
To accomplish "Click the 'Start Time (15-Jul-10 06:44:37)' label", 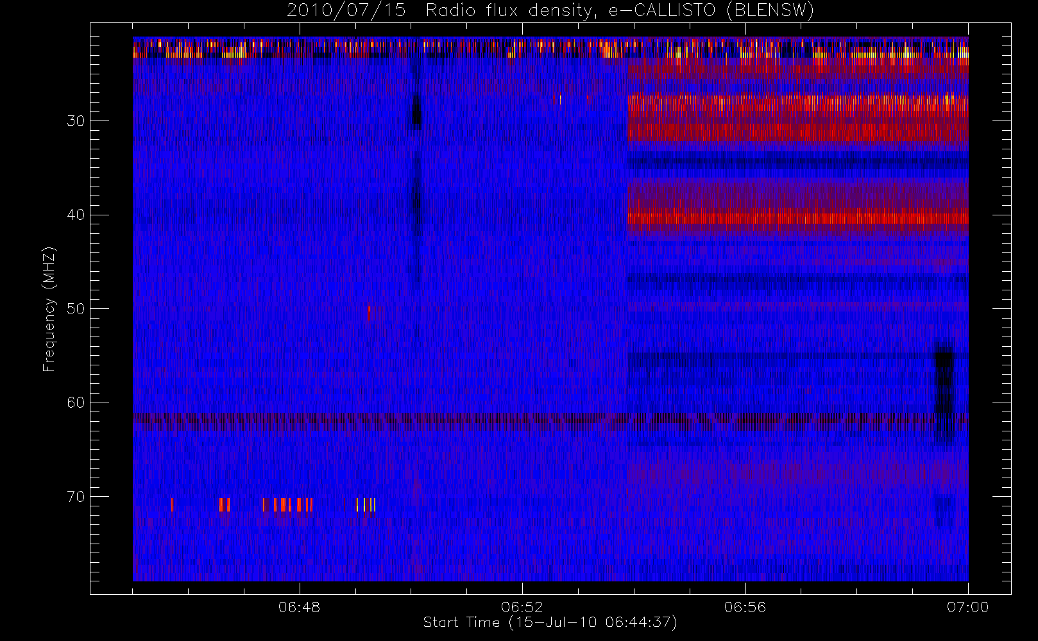I will click(x=550, y=622).
